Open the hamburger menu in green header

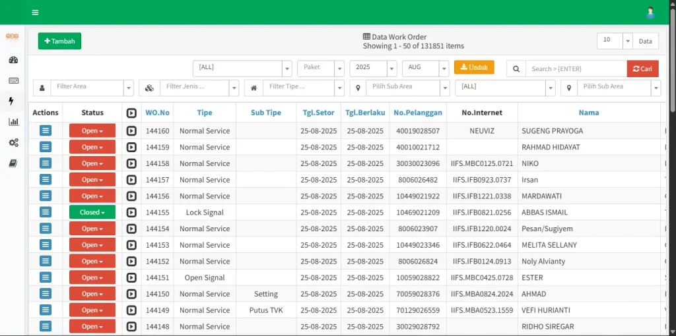click(x=36, y=12)
